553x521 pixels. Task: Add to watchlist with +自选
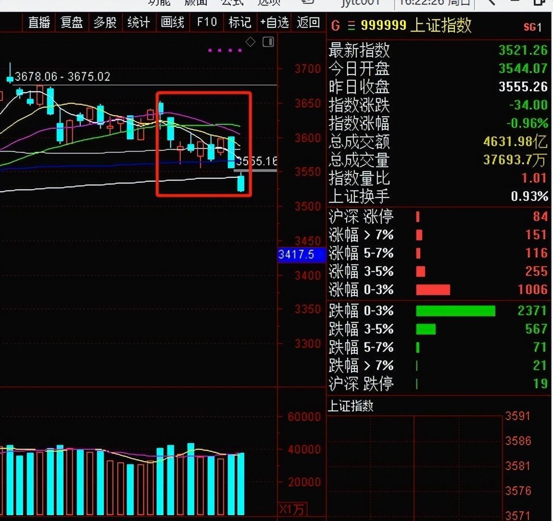click(275, 23)
